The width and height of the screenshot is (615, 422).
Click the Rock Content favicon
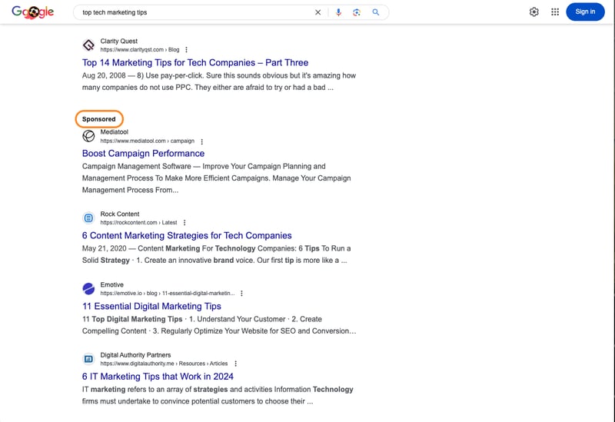(88, 218)
